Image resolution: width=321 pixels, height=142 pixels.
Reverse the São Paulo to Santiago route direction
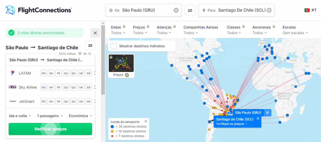coord(90,45)
